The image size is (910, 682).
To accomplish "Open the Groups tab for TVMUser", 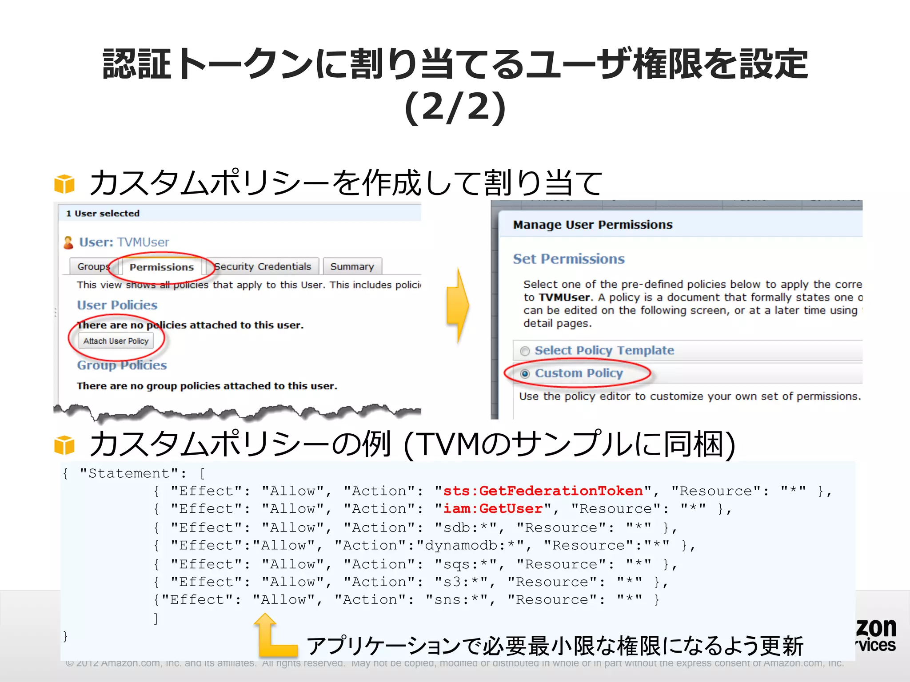I will coord(93,266).
